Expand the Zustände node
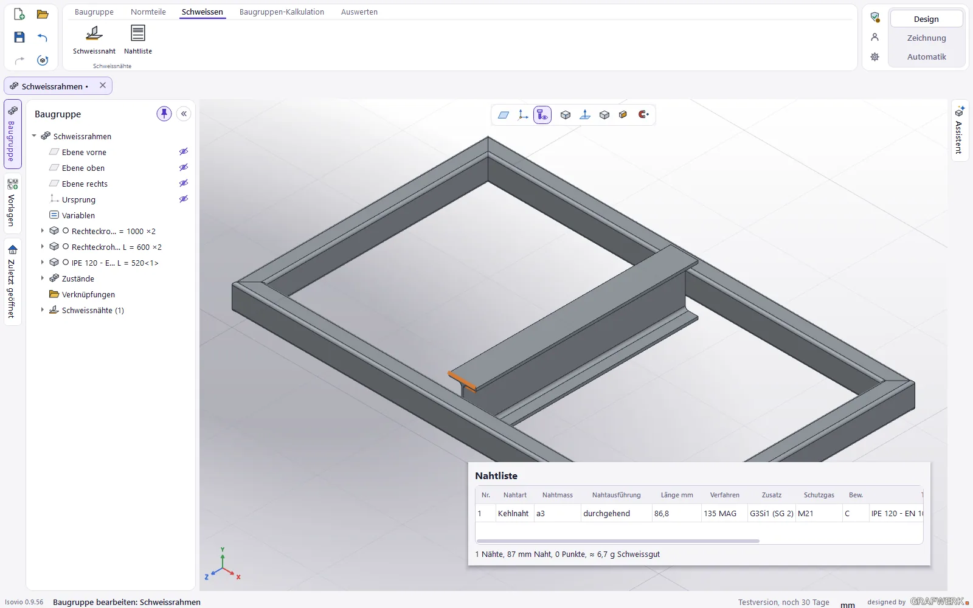This screenshot has height=608, width=973. [x=42, y=278]
